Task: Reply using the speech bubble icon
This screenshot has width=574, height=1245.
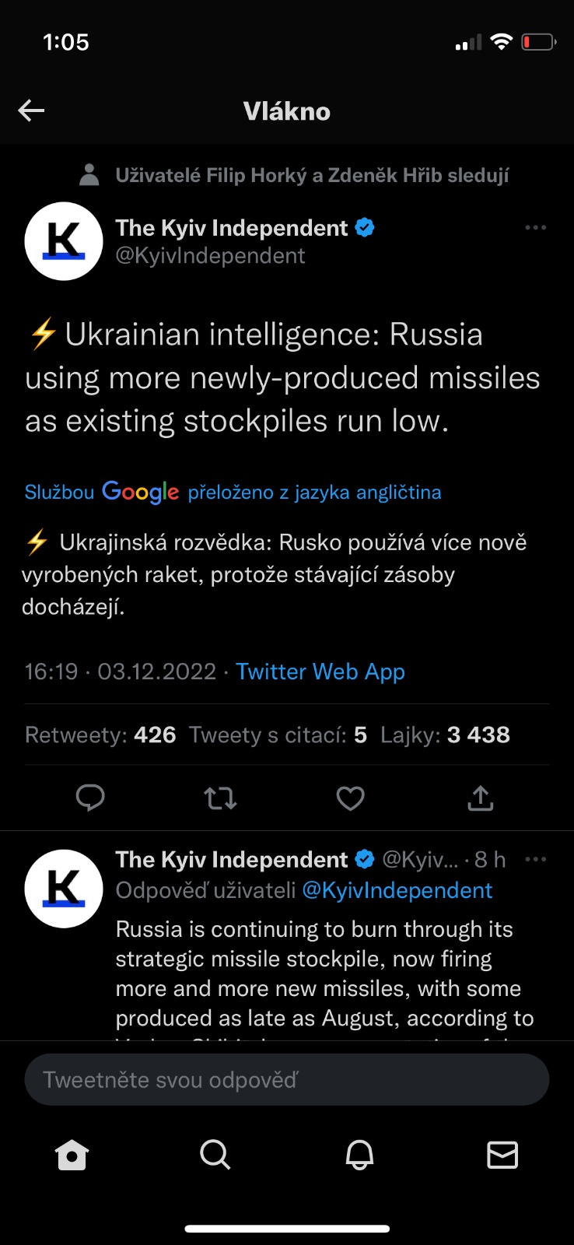Action: point(90,798)
